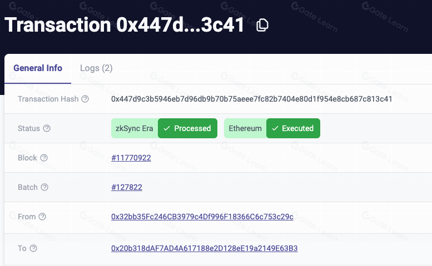Image resolution: width=432 pixels, height=266 pixels.
Task: Click the info icon beside Batch
Action: tap(44, 187)
